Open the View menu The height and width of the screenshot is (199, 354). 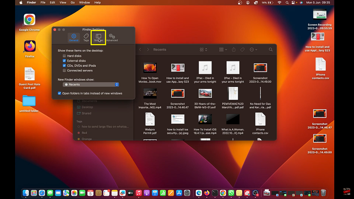click(x=63, y=2)
